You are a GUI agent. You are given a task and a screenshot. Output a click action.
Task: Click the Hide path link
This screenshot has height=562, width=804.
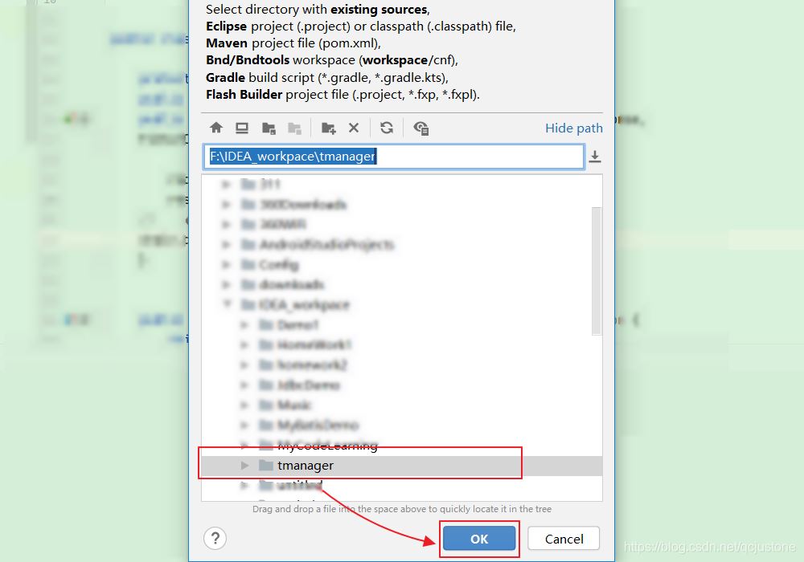click(573, 128)
